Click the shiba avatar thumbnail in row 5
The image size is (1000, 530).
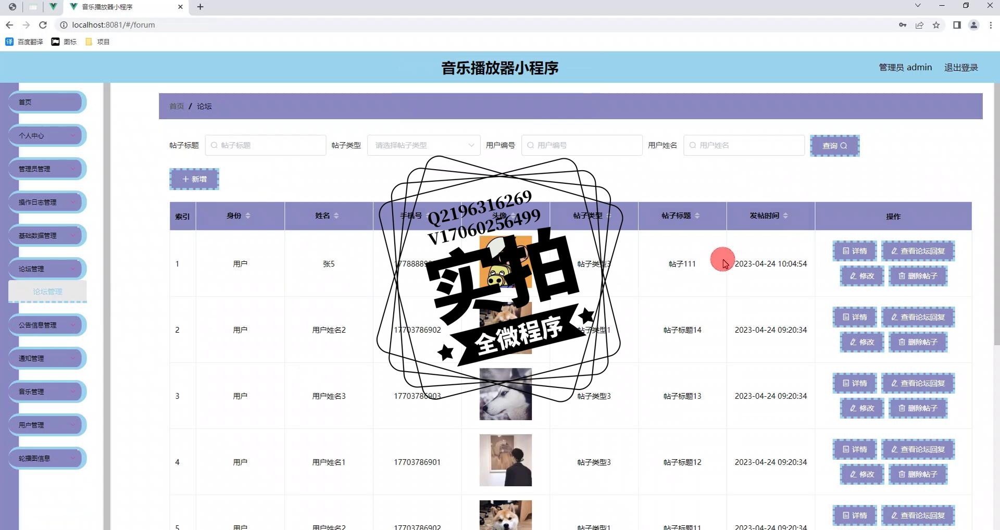click(506, 515)
